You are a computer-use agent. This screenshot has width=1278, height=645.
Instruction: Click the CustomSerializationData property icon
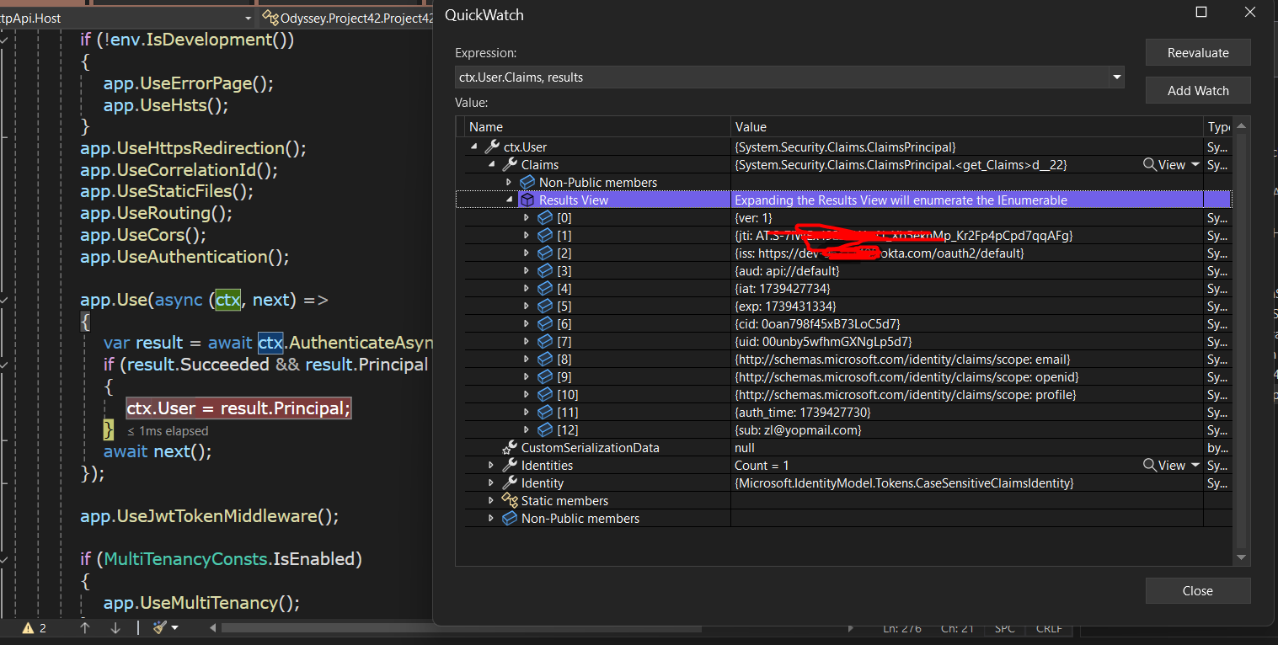tap(510, 448)
